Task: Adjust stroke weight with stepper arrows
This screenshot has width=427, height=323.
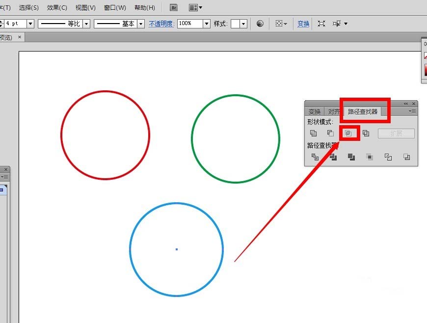Action: click(x=1, y=24)
